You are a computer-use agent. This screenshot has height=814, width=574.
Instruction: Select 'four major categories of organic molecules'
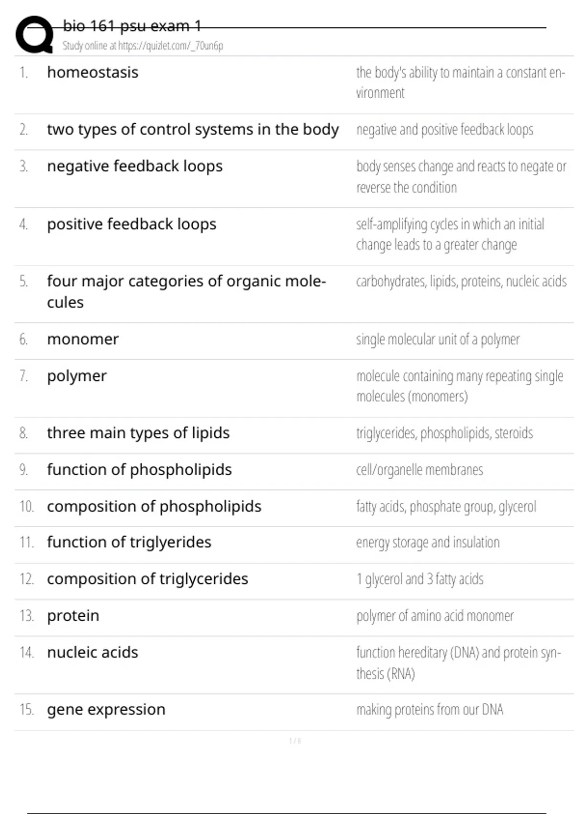pyautogui.click(x=186, y=291)
